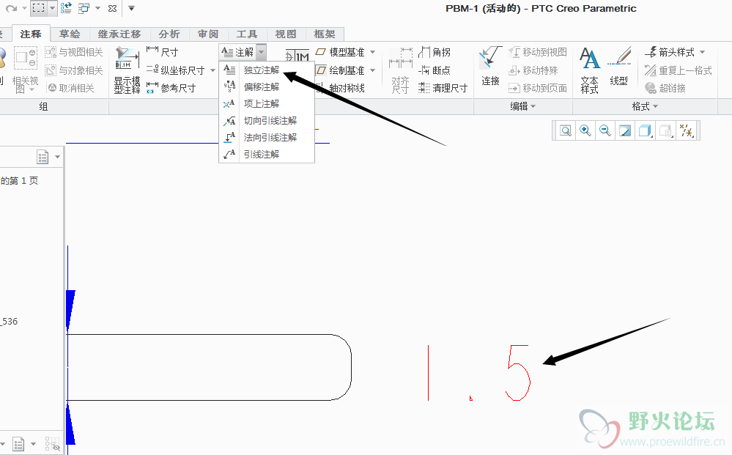
Task: Click the zoom out magnifier icon
Action: [x=605, y=130]
